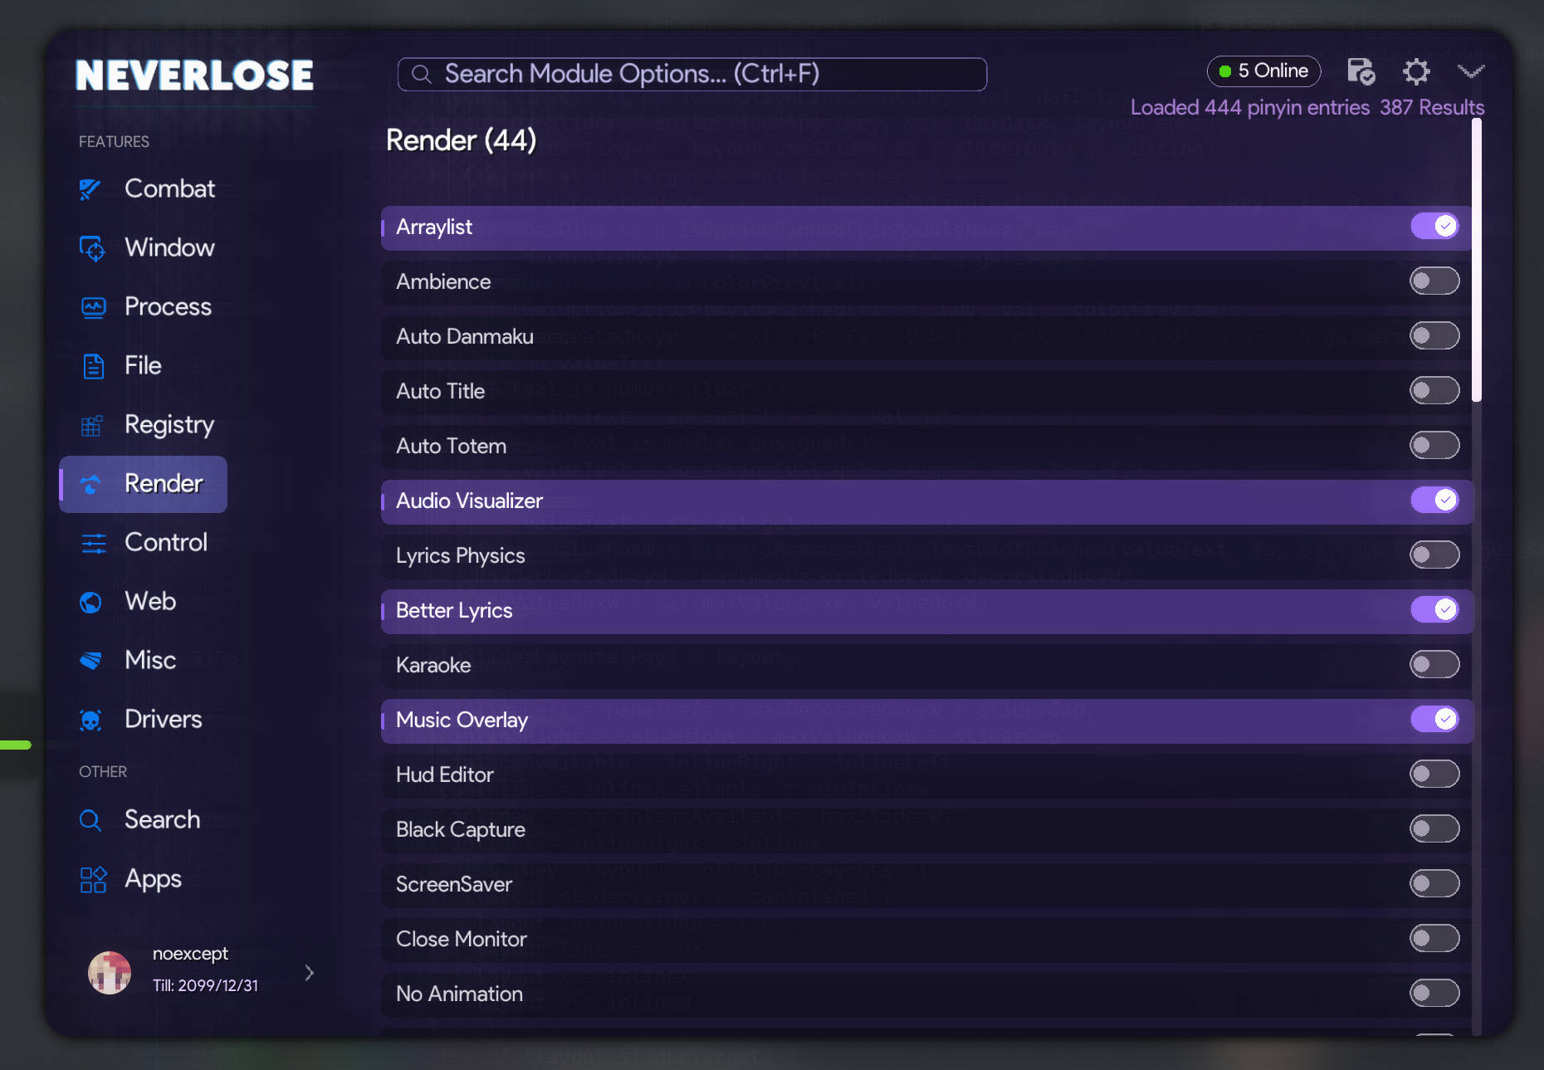Click the 5 Online status button
The width and height of the screenshot is (1544, 1070).
click(x=1263, y=71)
